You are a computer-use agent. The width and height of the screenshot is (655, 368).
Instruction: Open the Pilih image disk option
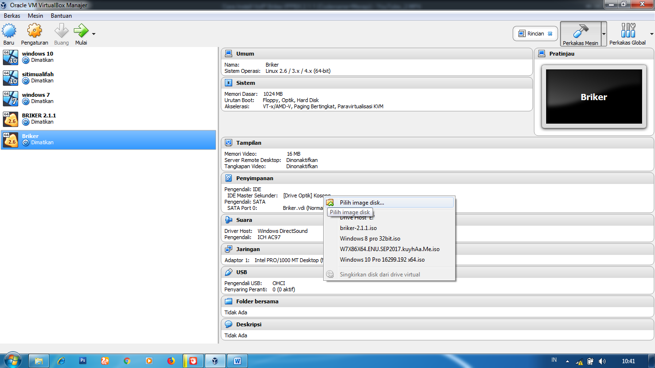pos(363,202)
